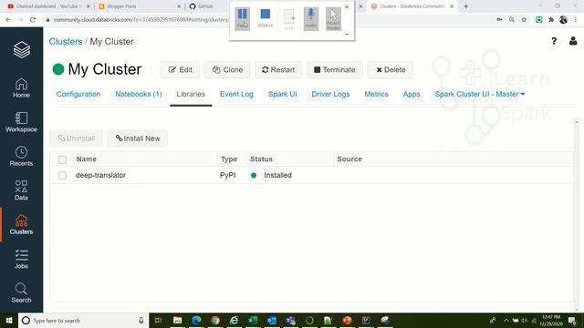This screenshot has height=328, width=584.
Task: Close the Clusters Databricks browser tab
Action: point(452,6)
